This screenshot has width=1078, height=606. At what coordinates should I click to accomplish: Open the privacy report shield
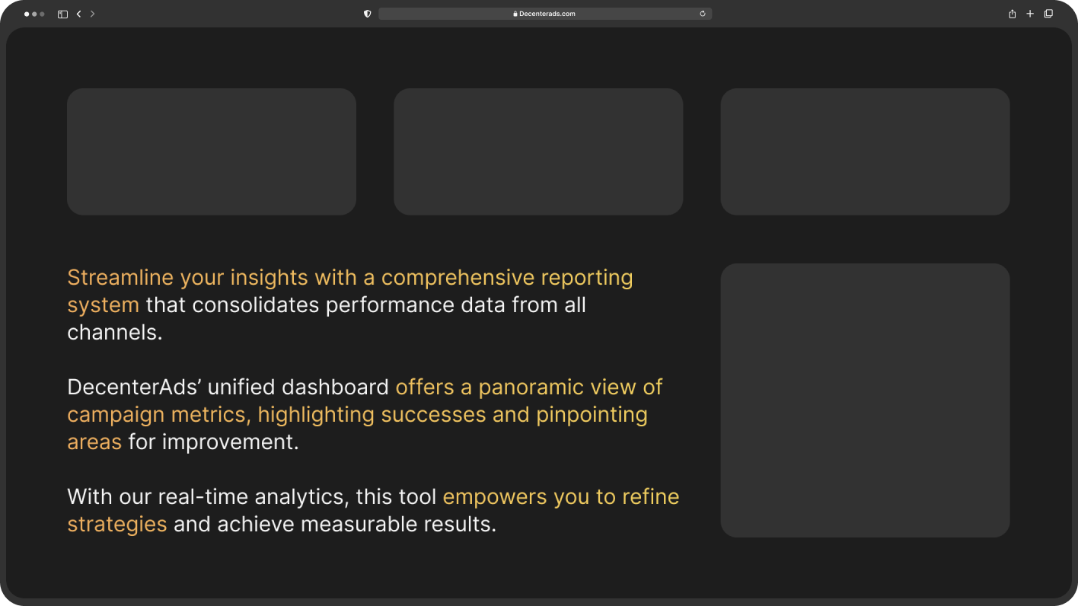(368, 14)
